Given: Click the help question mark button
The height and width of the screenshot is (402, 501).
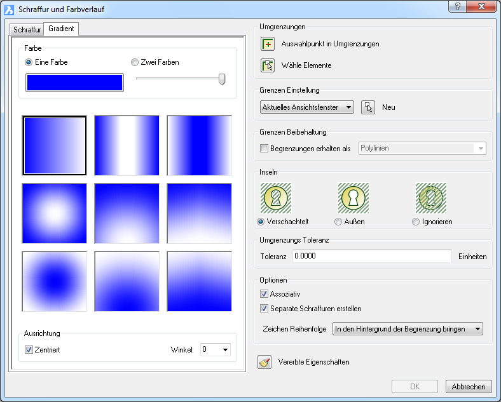Looking at the screenshot, I should click(456, 7).
